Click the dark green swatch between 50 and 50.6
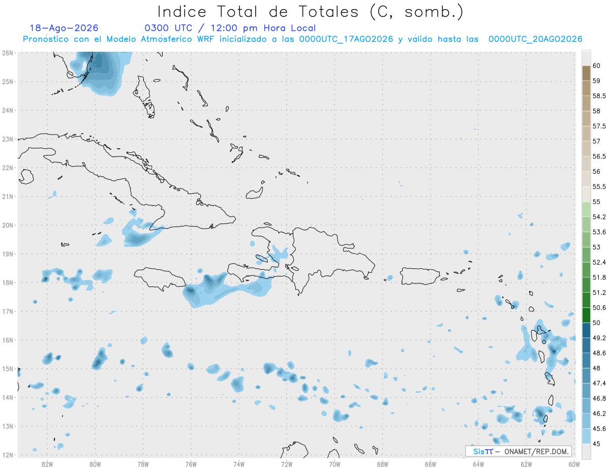Viewport: 610px width, 471px height. [586, 315]
